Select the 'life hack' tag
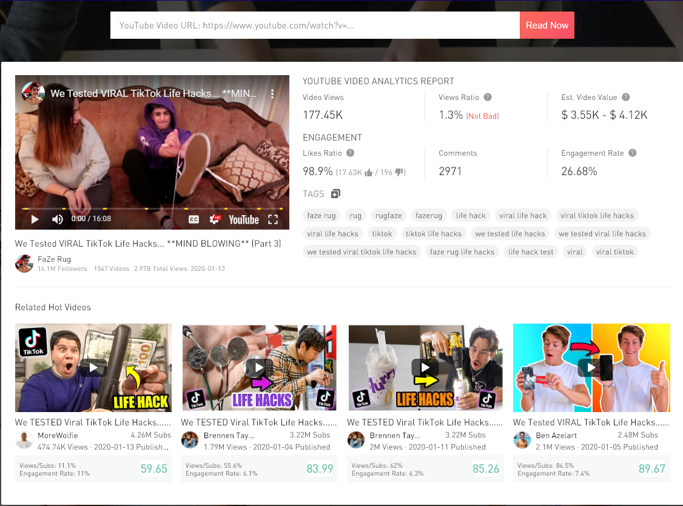The height and width of the screenshot is (506, 683). (471, 215)
